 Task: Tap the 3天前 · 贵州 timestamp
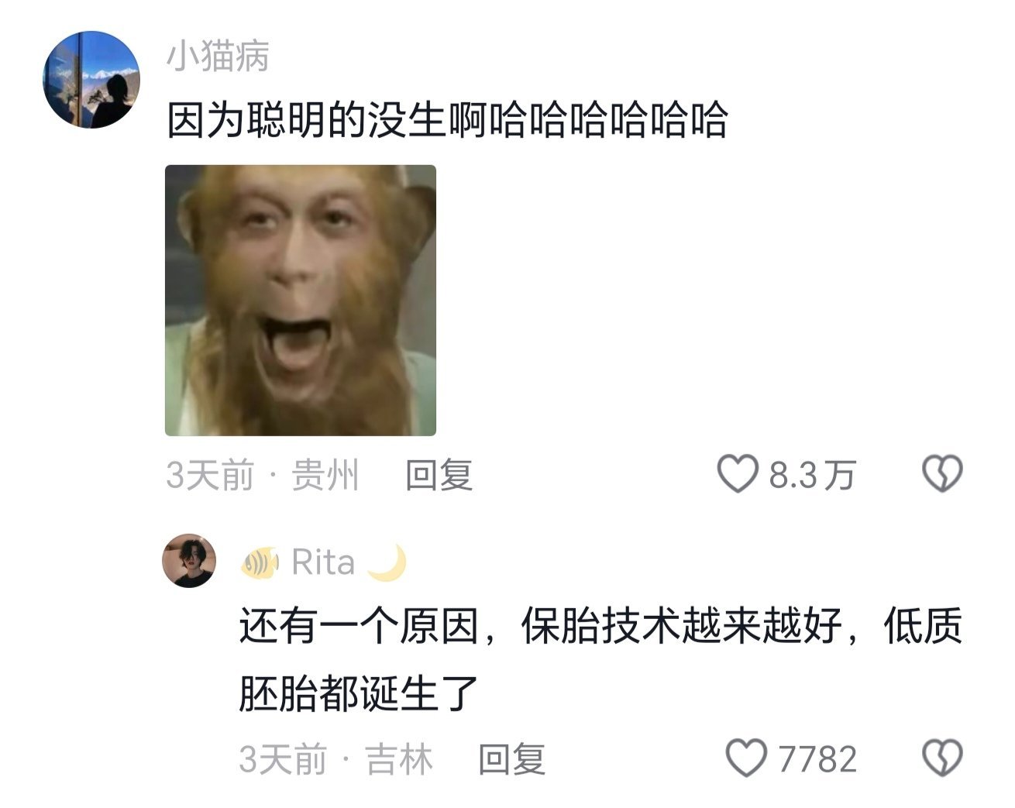coord(263,474)
